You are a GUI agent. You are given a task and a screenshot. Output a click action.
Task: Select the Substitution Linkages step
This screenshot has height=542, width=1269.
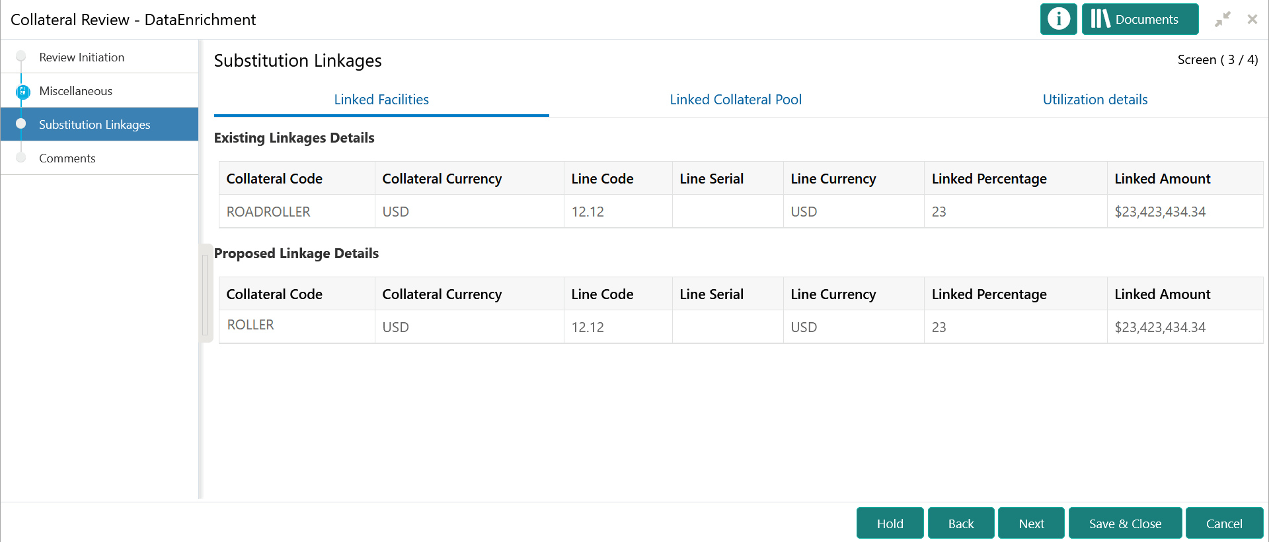pos(95,125)
